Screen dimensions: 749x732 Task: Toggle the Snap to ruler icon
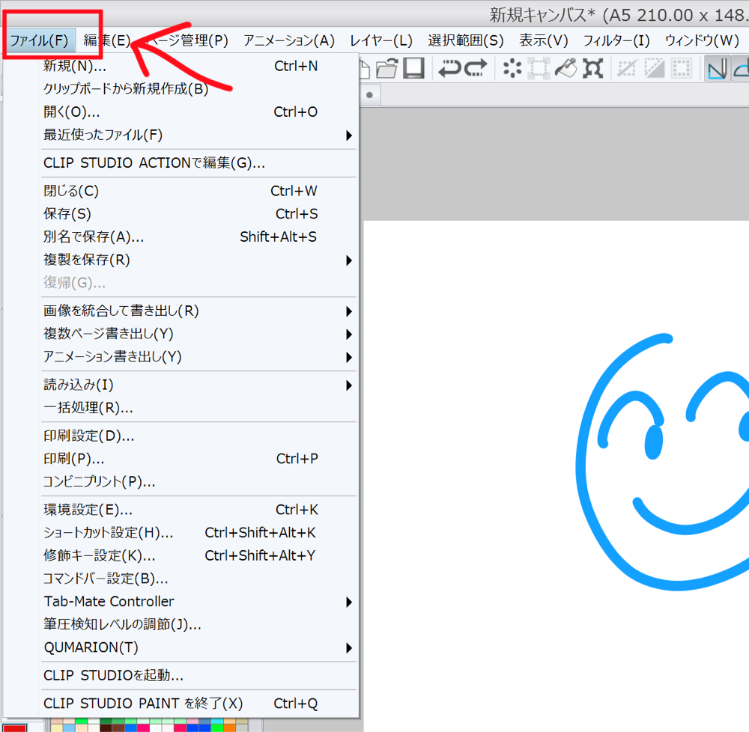717,68
